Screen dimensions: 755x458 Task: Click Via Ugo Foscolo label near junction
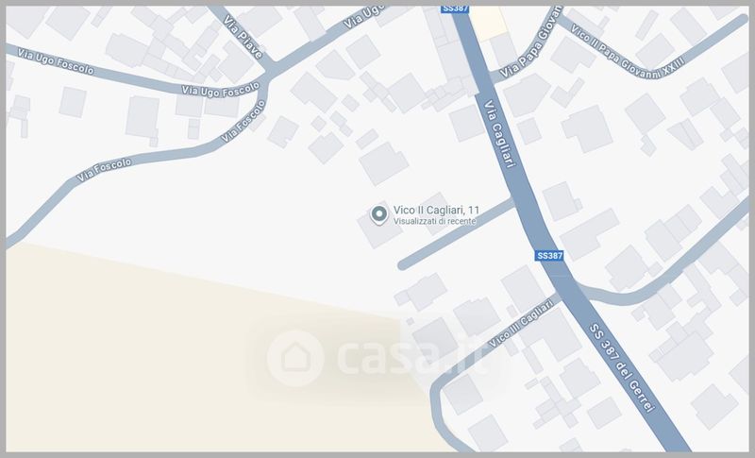click(221, 89)
